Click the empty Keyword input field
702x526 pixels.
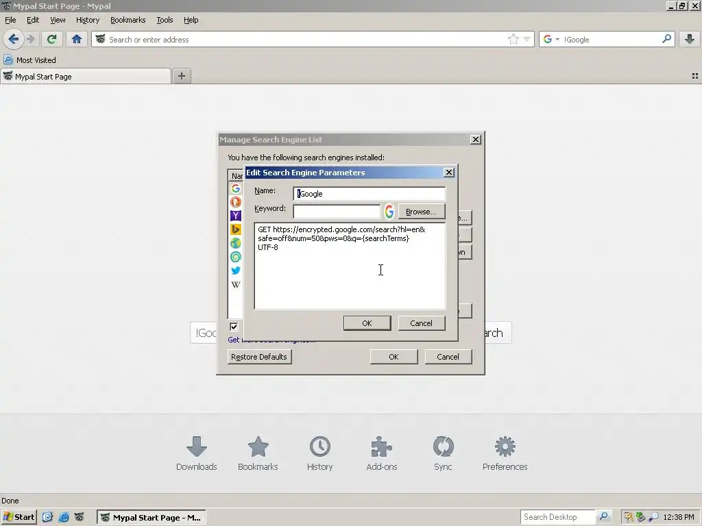pyautogui.click(x=337, y=211)
